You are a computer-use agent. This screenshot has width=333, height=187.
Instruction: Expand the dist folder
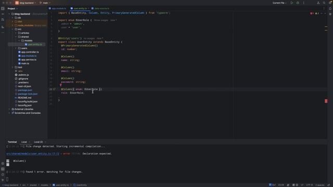coord(12,22)
